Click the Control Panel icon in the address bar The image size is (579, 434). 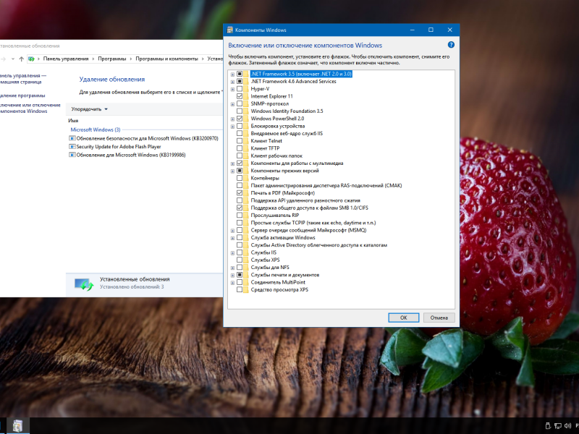(x=31, y=59)
